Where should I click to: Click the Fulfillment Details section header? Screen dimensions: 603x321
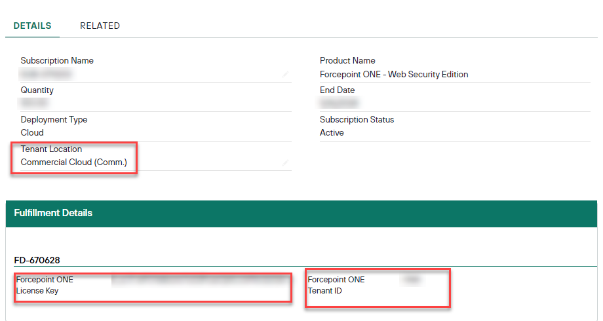coord(53,213)
